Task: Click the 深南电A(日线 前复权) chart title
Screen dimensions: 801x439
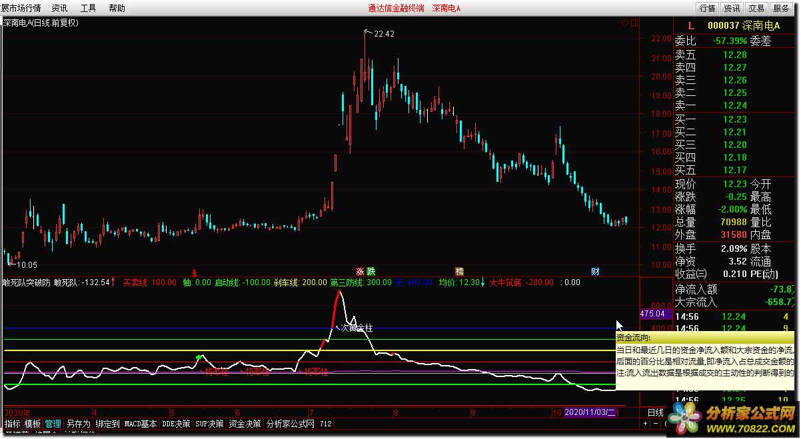Action: tap(41, 23)
